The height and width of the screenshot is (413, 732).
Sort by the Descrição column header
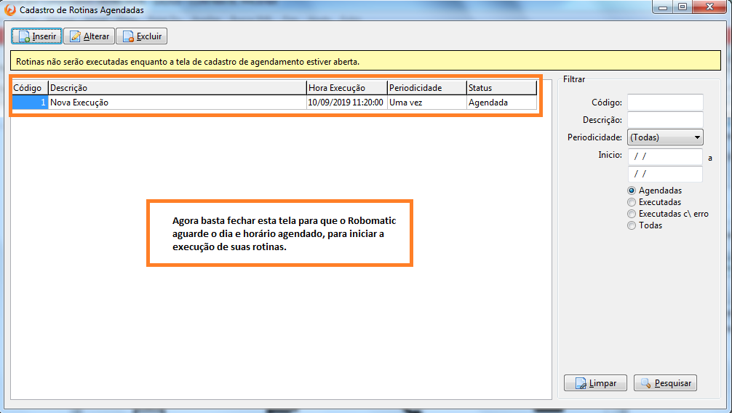pyautogui.click(x=178, y=88)
